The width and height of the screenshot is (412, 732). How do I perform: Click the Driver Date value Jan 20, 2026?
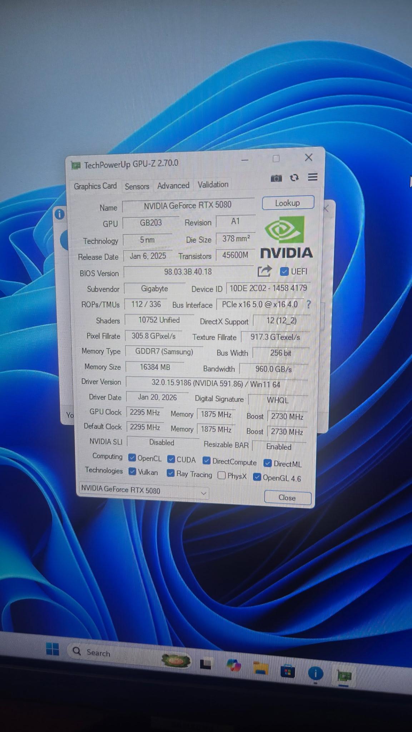coord(157,397)
